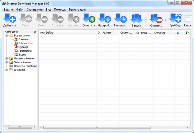This screenshot has height=133, width=194.
Task: Click the О column header
Action: coord(99,33)
